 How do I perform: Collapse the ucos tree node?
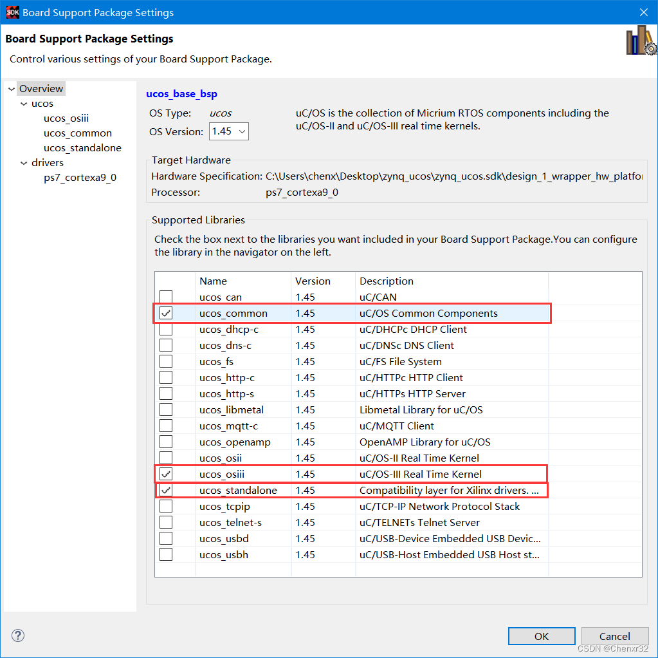24,104
